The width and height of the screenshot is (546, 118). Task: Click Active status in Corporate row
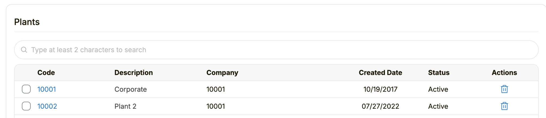coord(438,89)
